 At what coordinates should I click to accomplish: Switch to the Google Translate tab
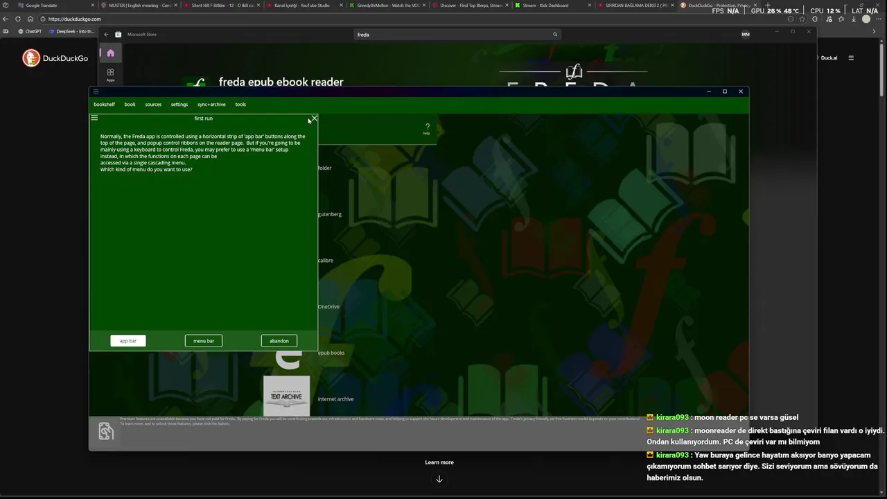[x=55, y=5]
